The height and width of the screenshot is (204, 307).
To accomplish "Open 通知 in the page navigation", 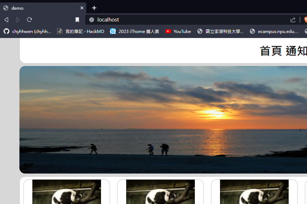I will click(x=296, y=51).
